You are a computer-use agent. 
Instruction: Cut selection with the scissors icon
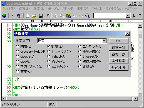click(56, 16)
